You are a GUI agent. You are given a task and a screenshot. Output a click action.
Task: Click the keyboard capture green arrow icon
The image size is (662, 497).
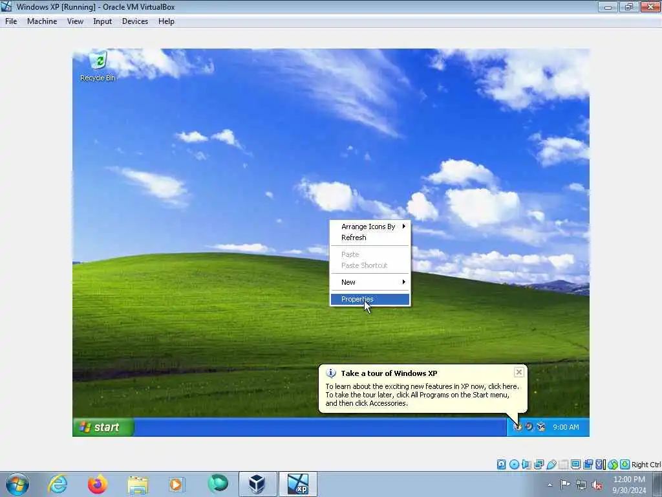(x=625, y=465)
